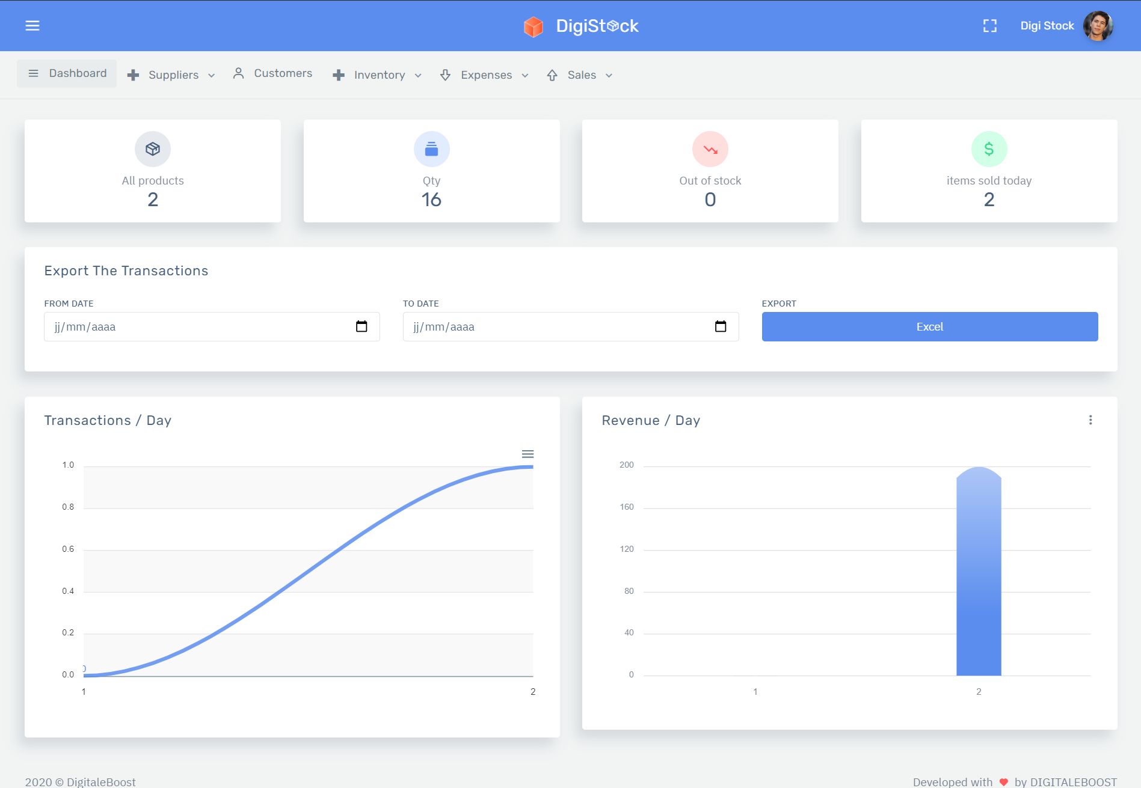Viewport: 1141px width, 788px height.
Task: Click the "Out of stock" card label
Action: click(x=710, y=181)
